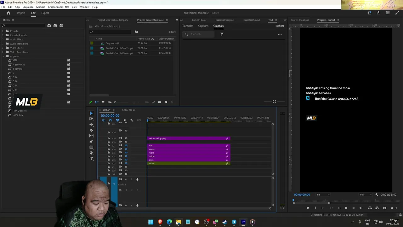Click Add Marker in Program Monitor
403x227 pixels.
coord(308,208)
